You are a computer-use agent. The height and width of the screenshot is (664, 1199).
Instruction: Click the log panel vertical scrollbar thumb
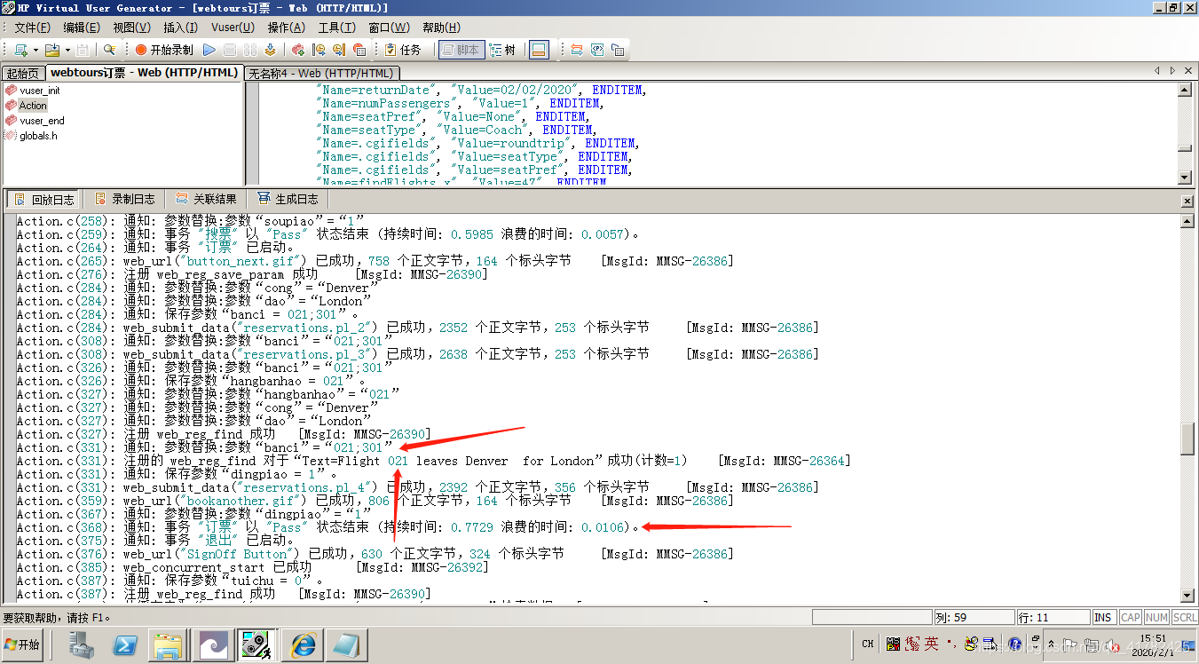pyautogui.click(x=1187, y=439)
